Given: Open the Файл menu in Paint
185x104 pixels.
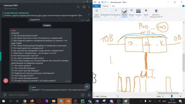Looking at the screenshot, I should pos(97,6).
